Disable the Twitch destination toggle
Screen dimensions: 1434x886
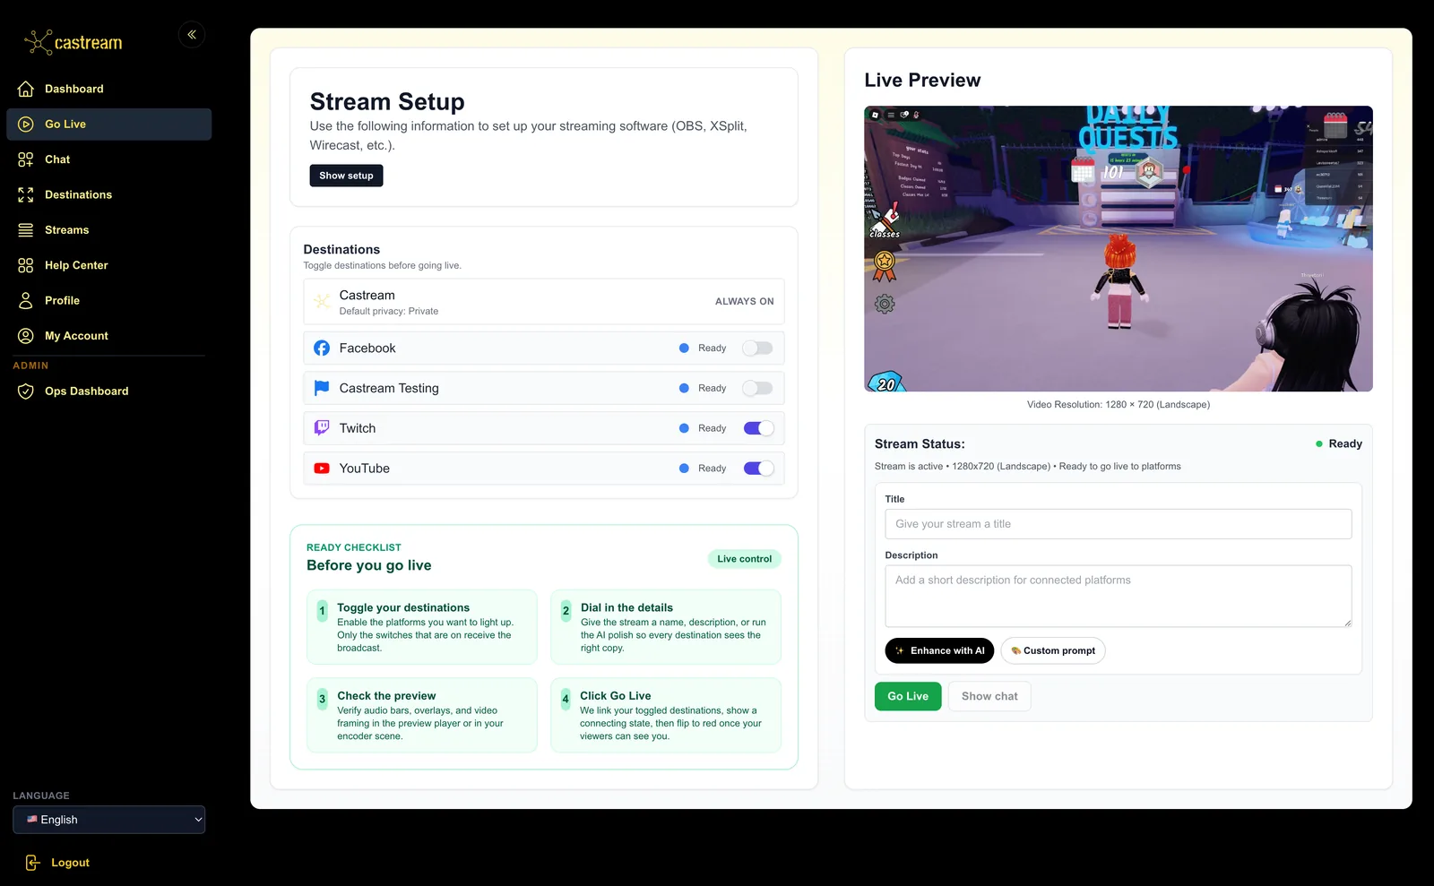757,427
